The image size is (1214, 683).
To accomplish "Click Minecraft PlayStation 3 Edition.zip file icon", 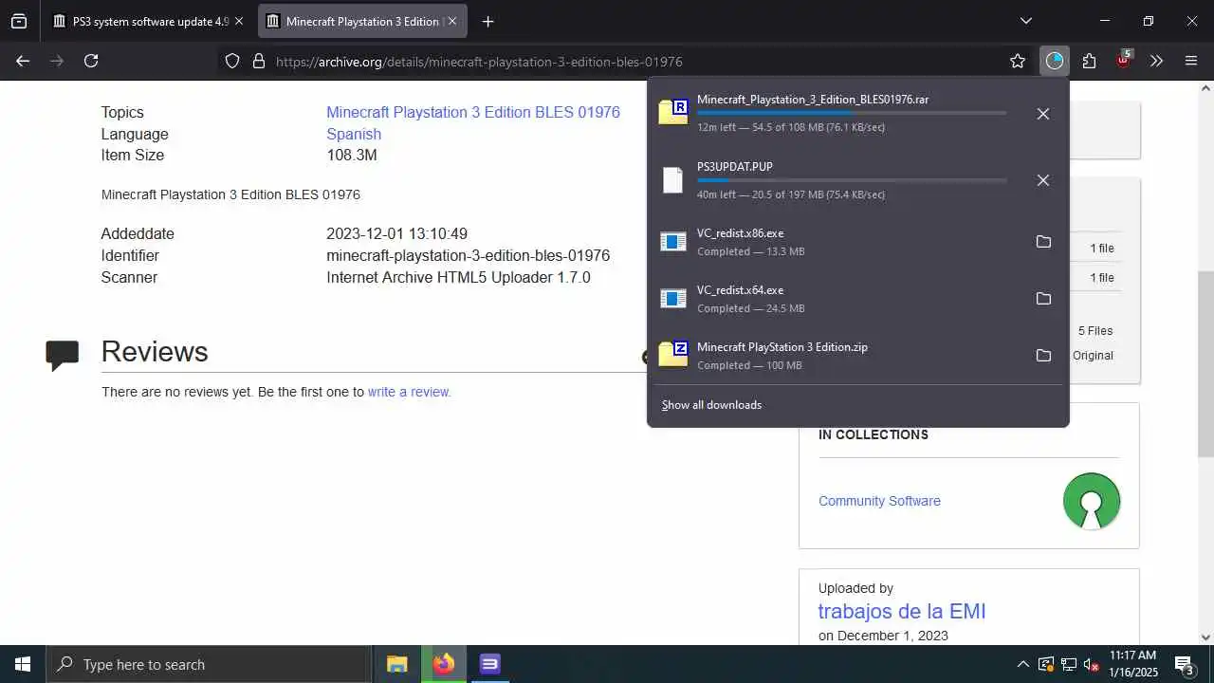I will (x=673, y=354).
